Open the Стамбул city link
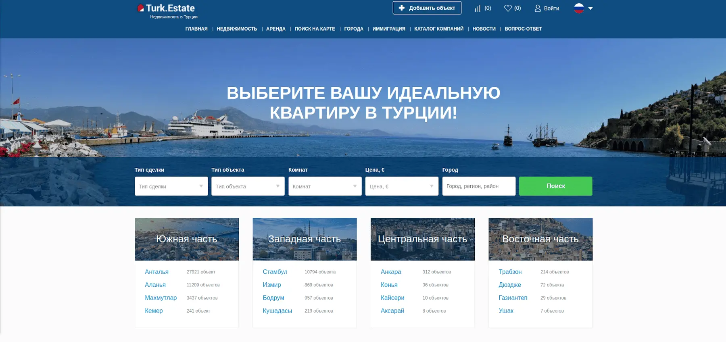This screenshot has height=342, width=726. click(x=275, y=272)
